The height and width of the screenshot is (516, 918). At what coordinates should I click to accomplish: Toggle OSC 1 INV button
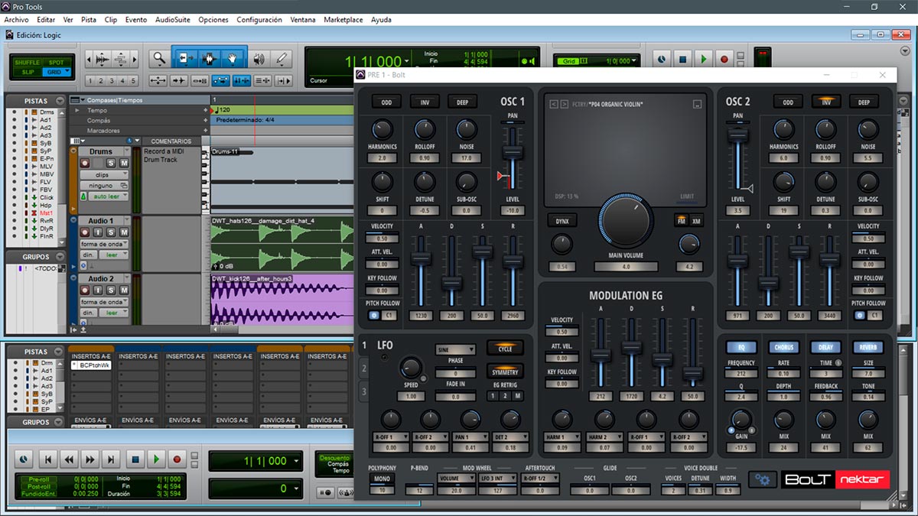(x=425, y=102)
